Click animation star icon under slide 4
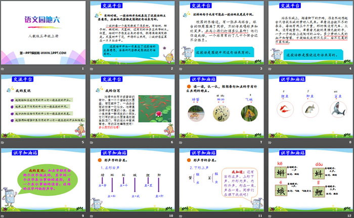Screen dimensions: 354x218 (x=270, y=69)
